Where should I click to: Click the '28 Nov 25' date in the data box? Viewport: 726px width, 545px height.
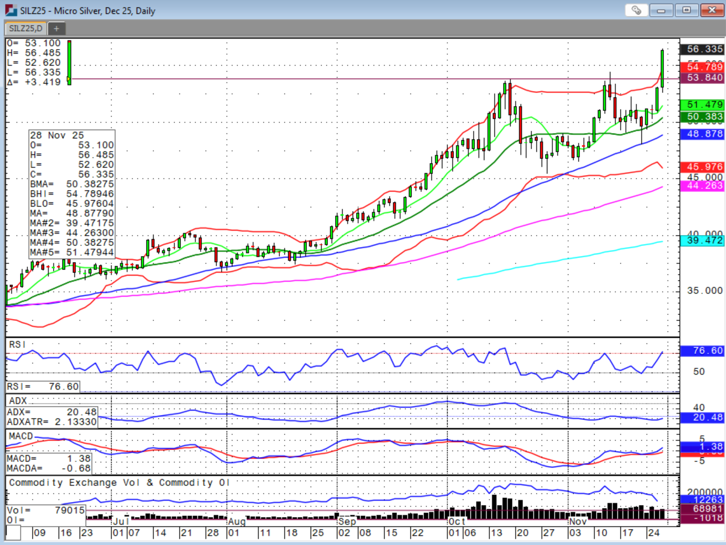[57, 135]
